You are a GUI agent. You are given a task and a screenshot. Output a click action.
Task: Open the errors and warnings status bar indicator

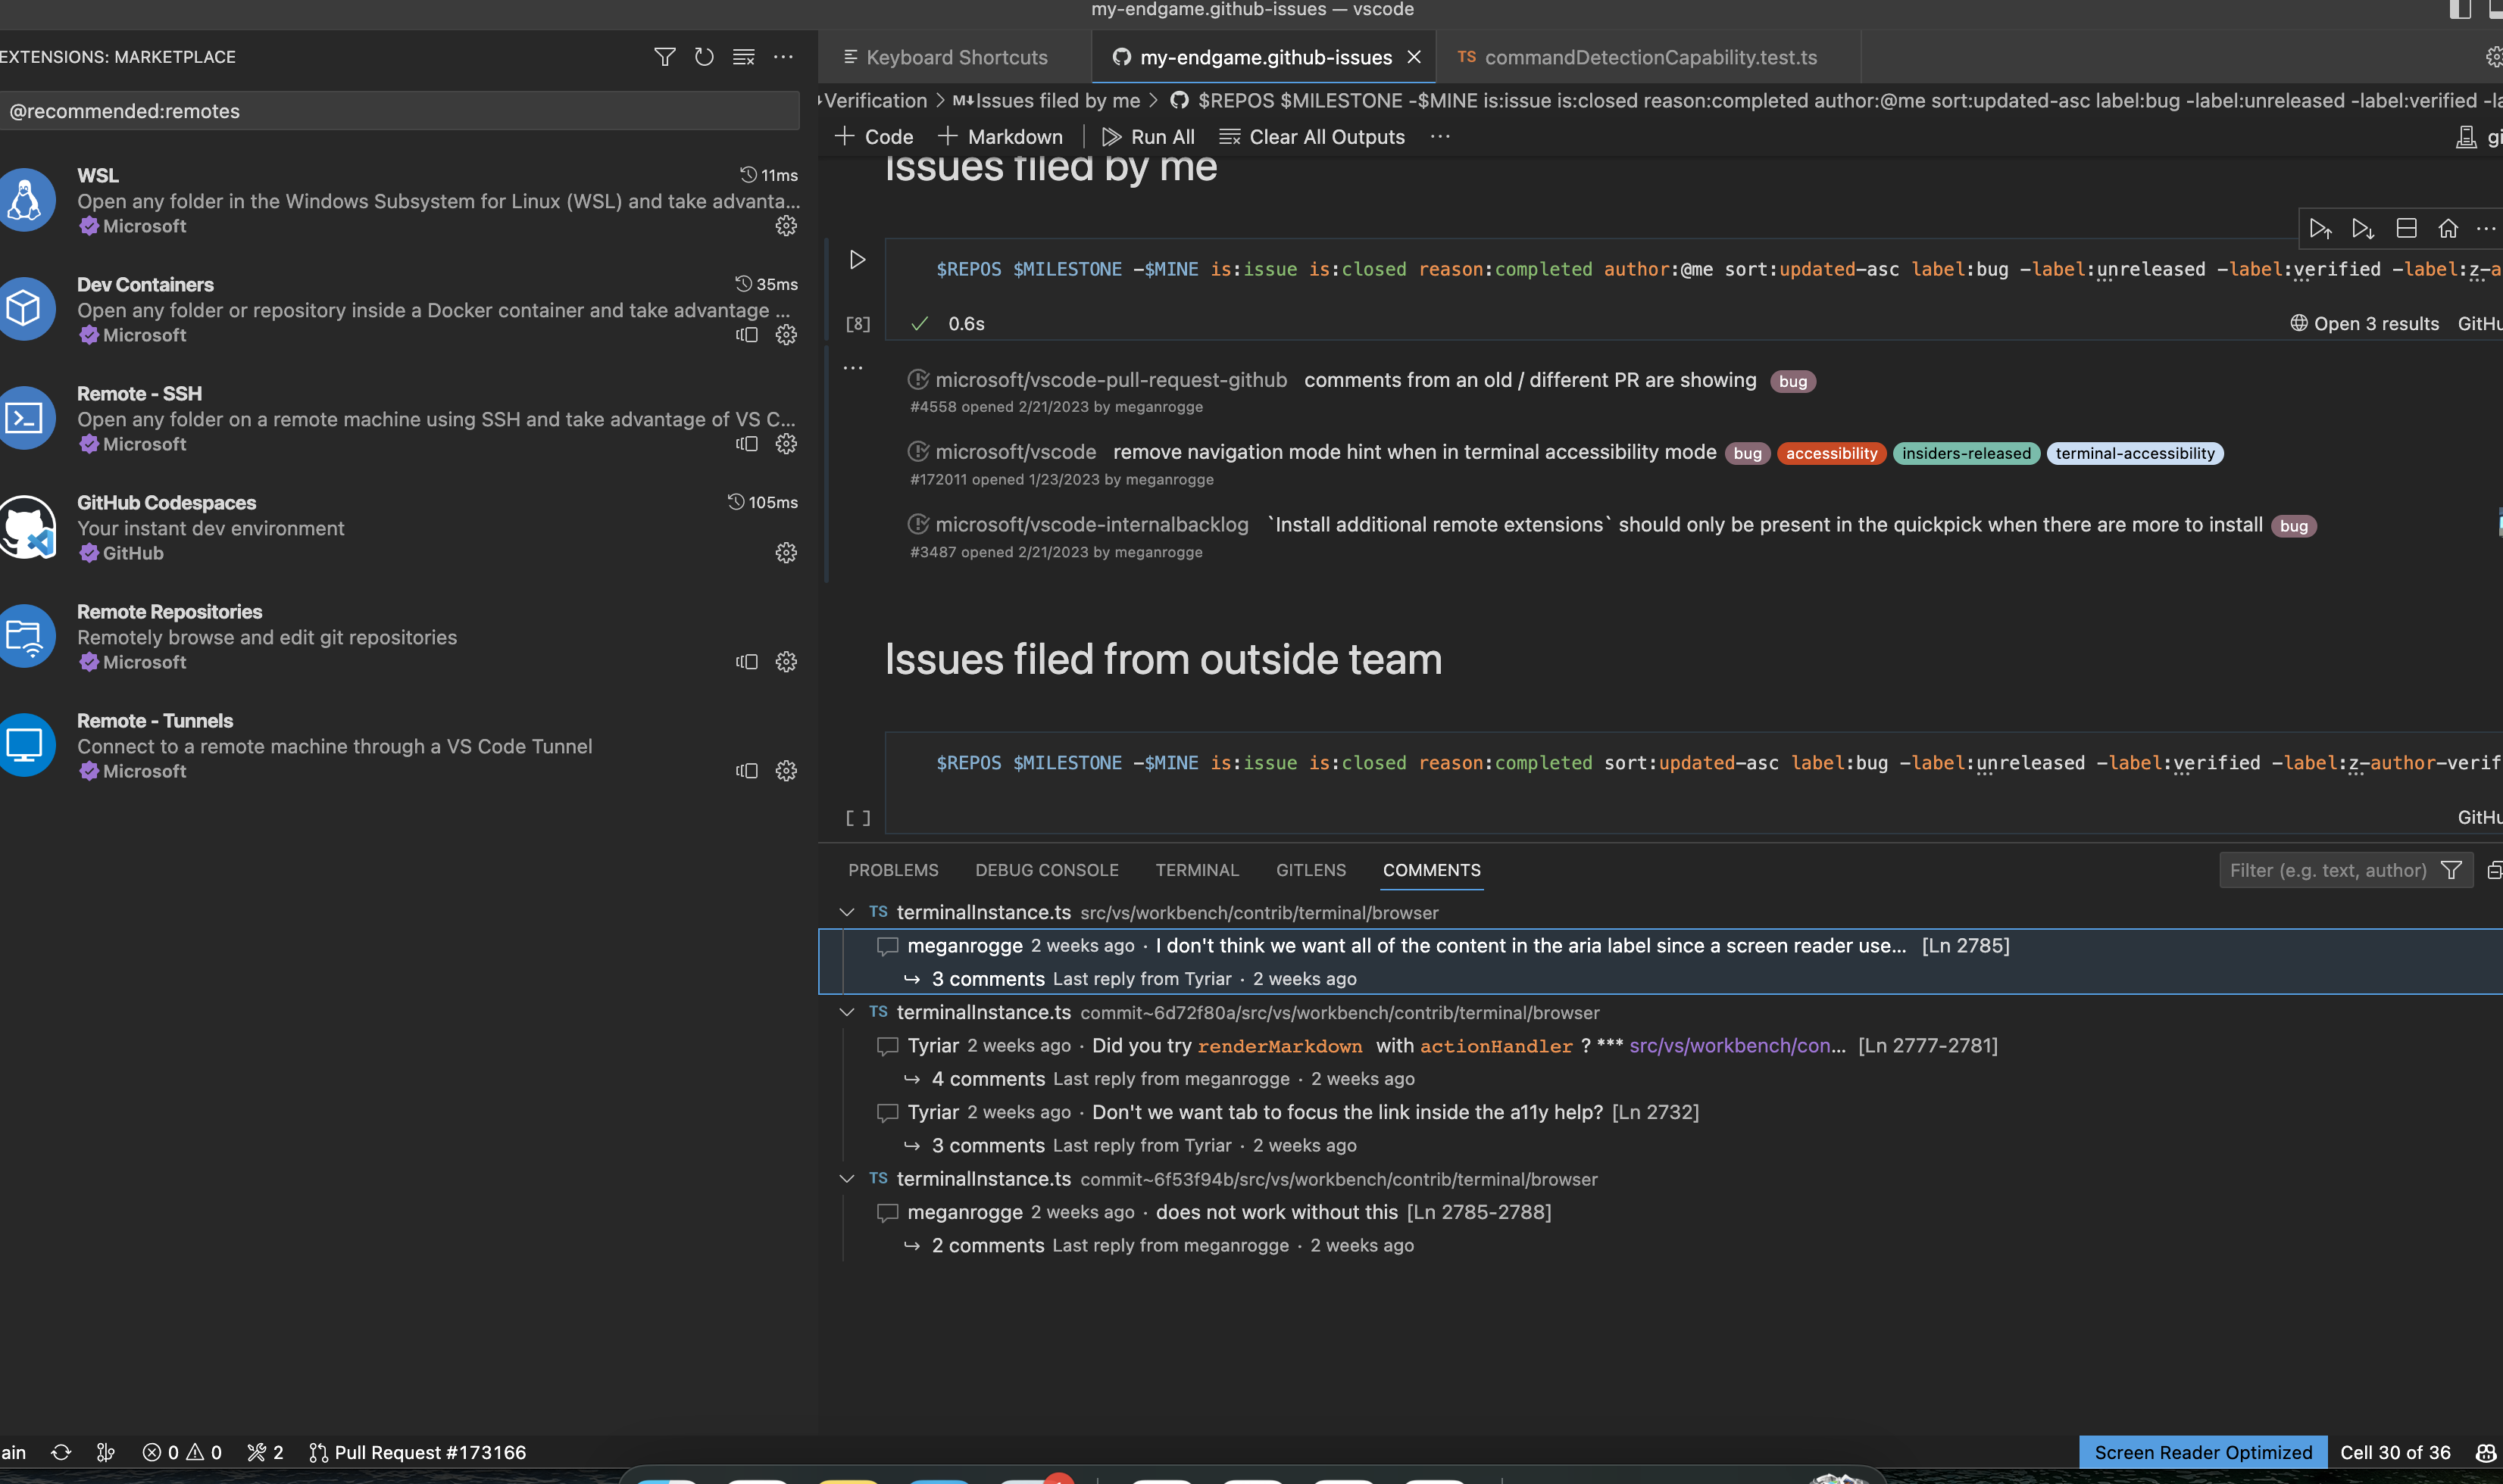click(182, 1452)
